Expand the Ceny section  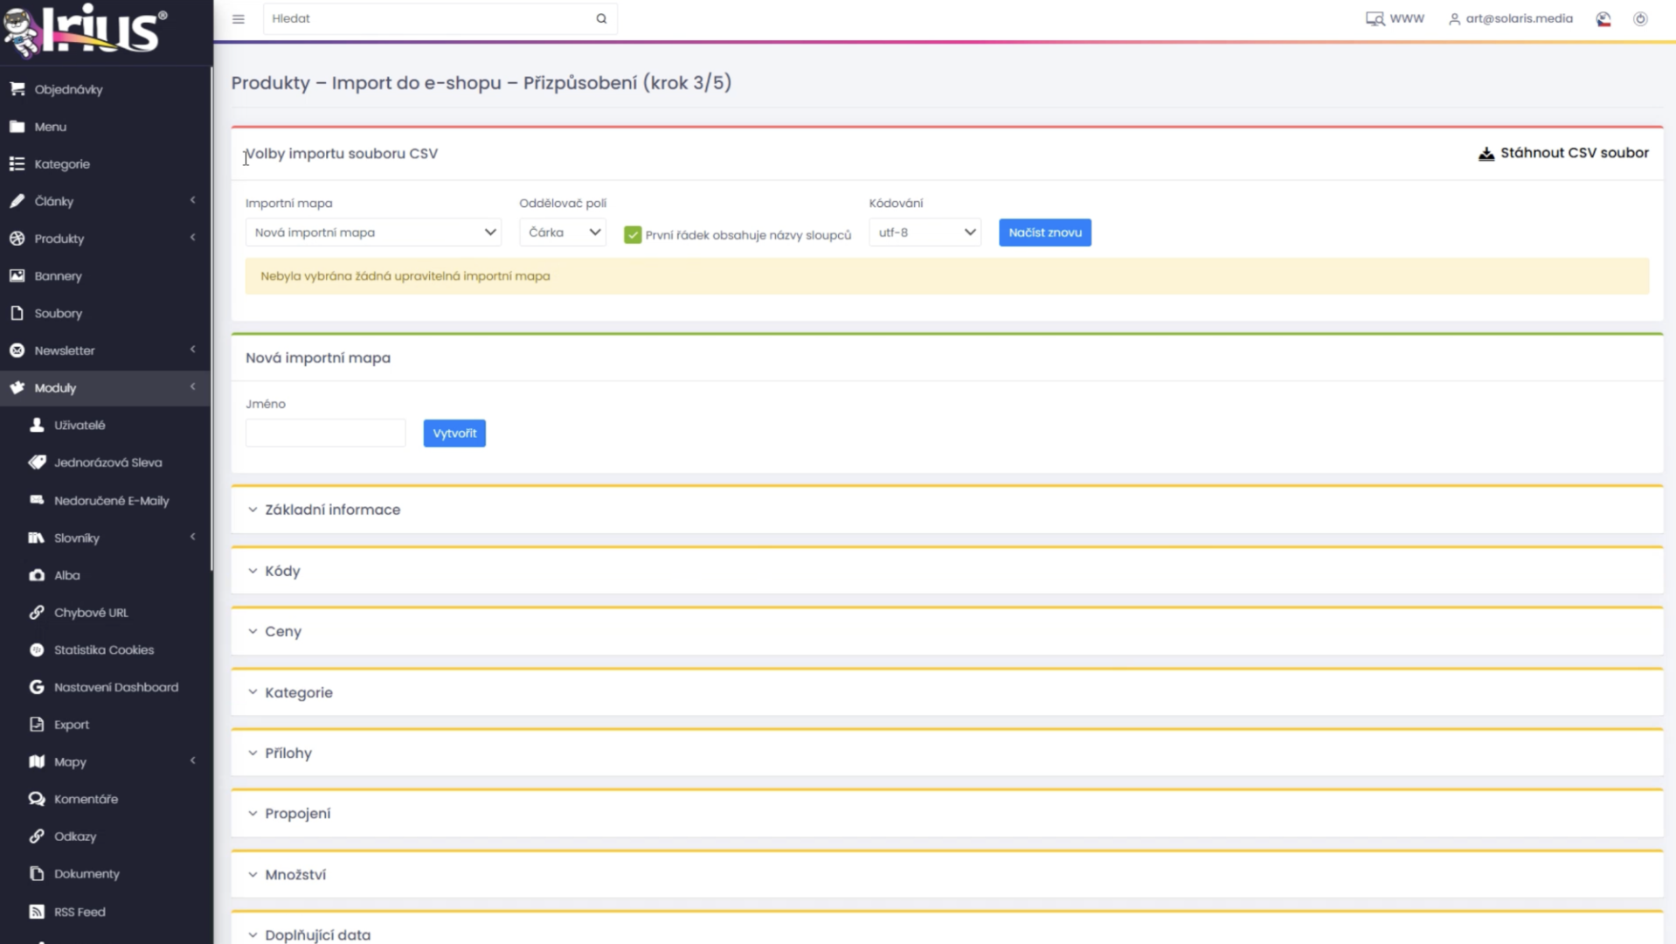tap(946, 631)
